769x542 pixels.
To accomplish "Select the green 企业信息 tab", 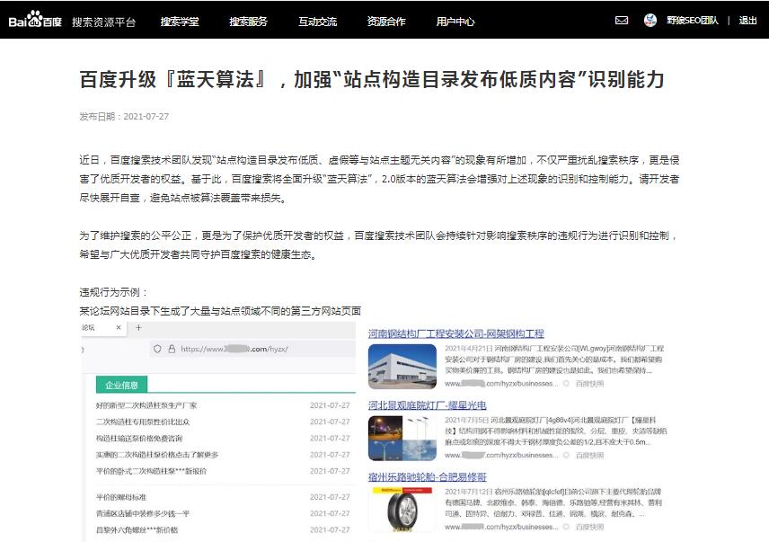I will point(122,385).
